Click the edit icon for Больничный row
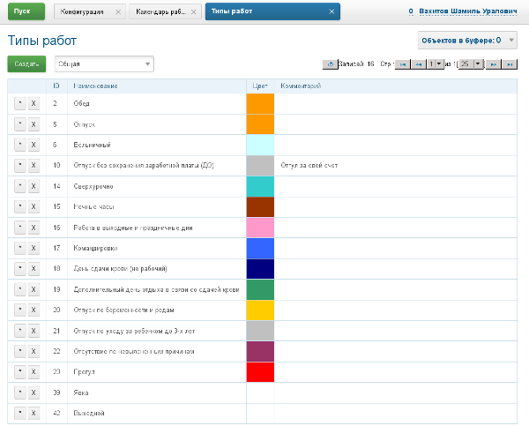 click(x=19, y=145)
